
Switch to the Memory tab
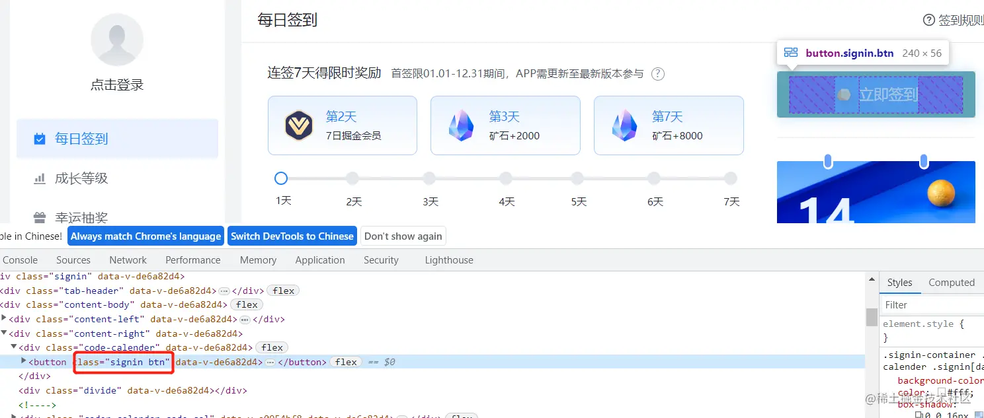click(259, 260)
